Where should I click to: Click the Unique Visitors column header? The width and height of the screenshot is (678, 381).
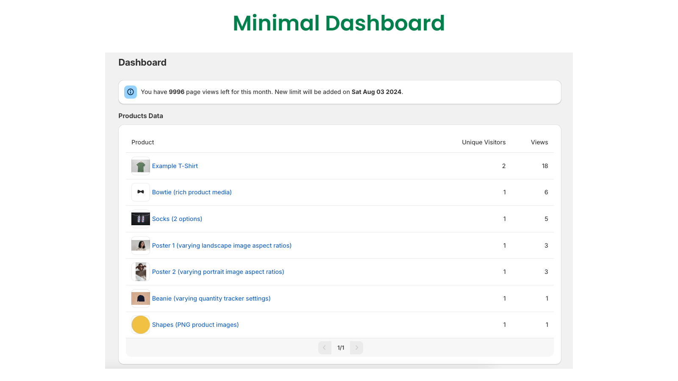coord(483,142)
